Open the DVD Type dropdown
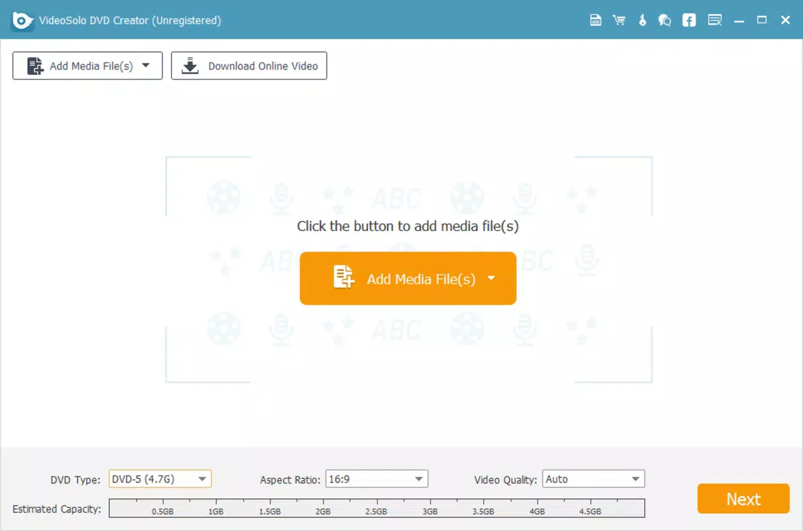 tap(160, 479)
